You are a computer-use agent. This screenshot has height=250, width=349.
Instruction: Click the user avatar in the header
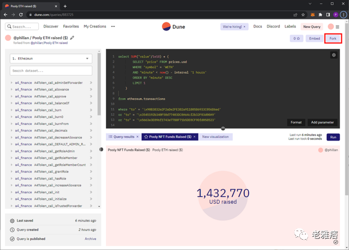point(331,27)
